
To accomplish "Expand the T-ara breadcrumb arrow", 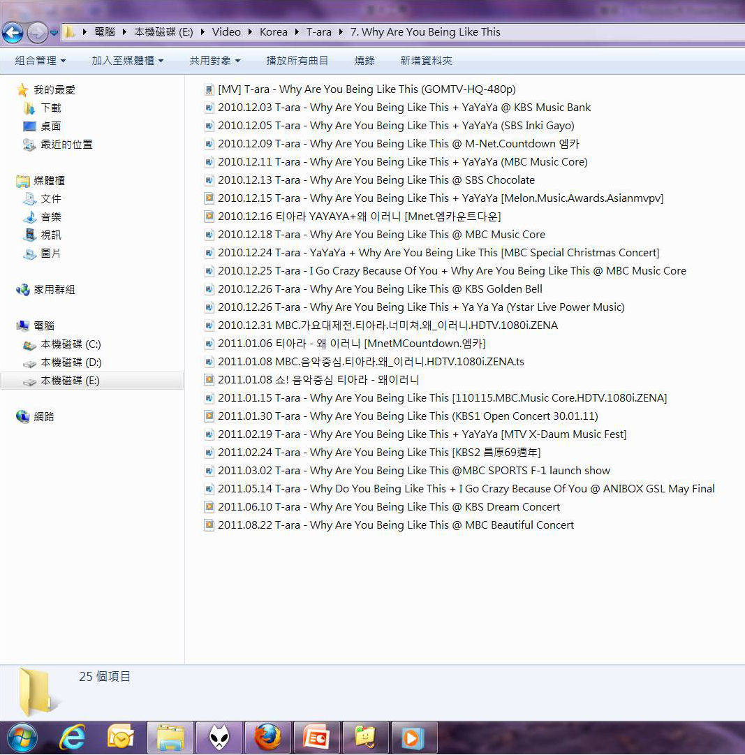I will coord(341,32).
